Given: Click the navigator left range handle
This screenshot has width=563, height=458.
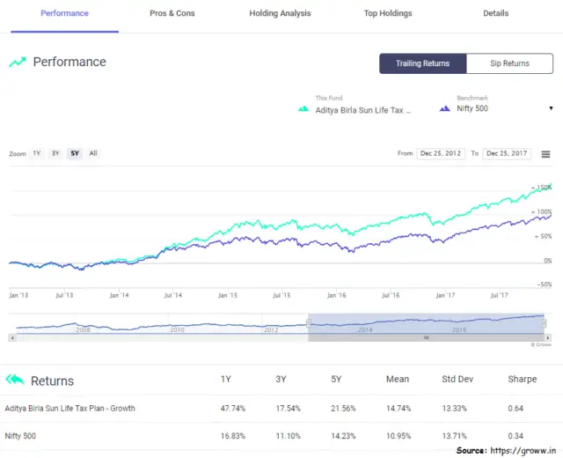Looking at the screenshot, I should coord(309,323).
